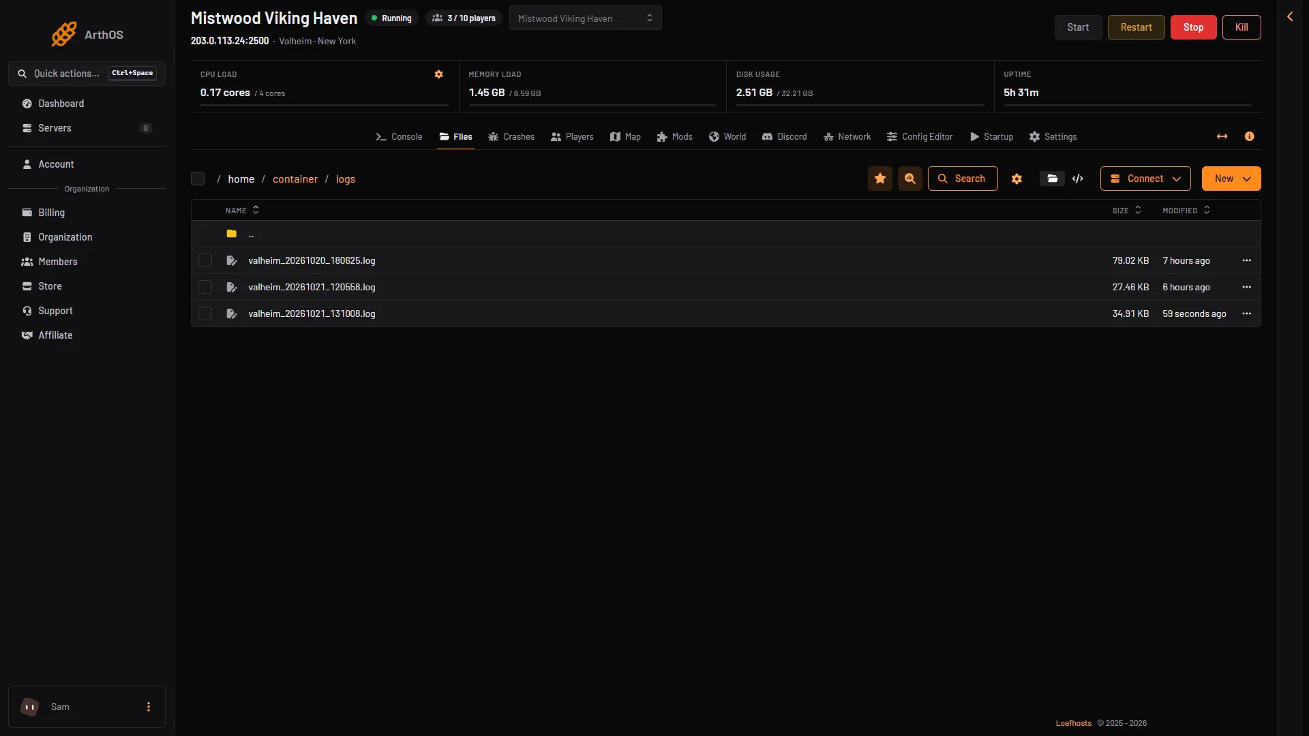The image size is (1309, 736).
Task: Check the box for valheim_20261020_180625.log
Action: (x=205, y=260)
